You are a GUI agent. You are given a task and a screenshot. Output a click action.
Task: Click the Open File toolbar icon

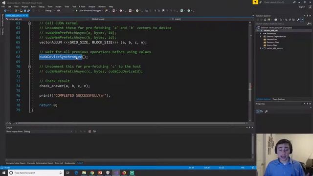(21, 11)
